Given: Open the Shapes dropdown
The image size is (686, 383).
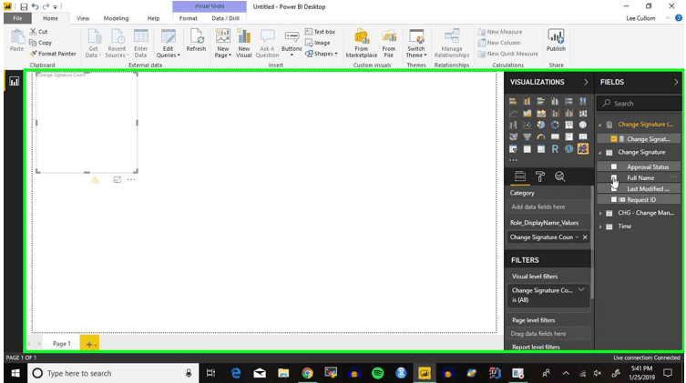Looking at the screenshot, I should [321, 54].
